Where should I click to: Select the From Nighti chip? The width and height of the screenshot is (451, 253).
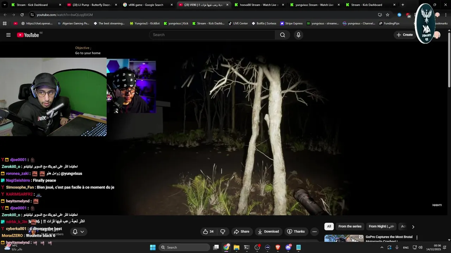(x=381, y=226)
